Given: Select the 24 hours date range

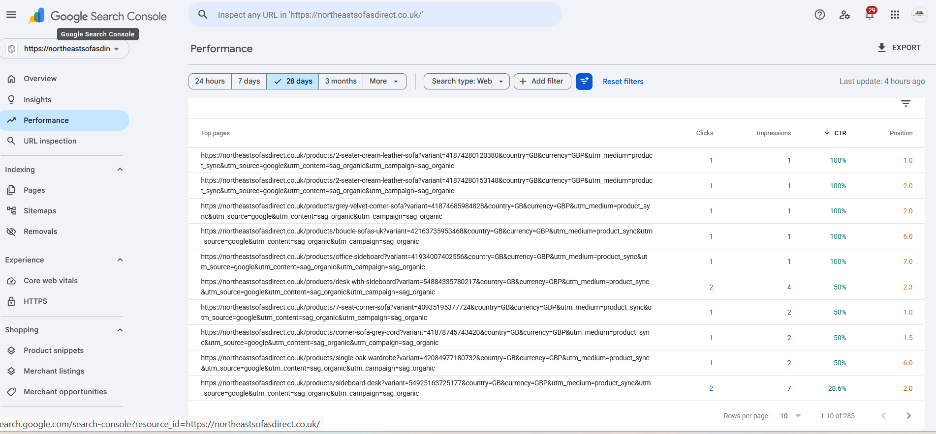Looking at the screenshot, I should click(210, 81).
